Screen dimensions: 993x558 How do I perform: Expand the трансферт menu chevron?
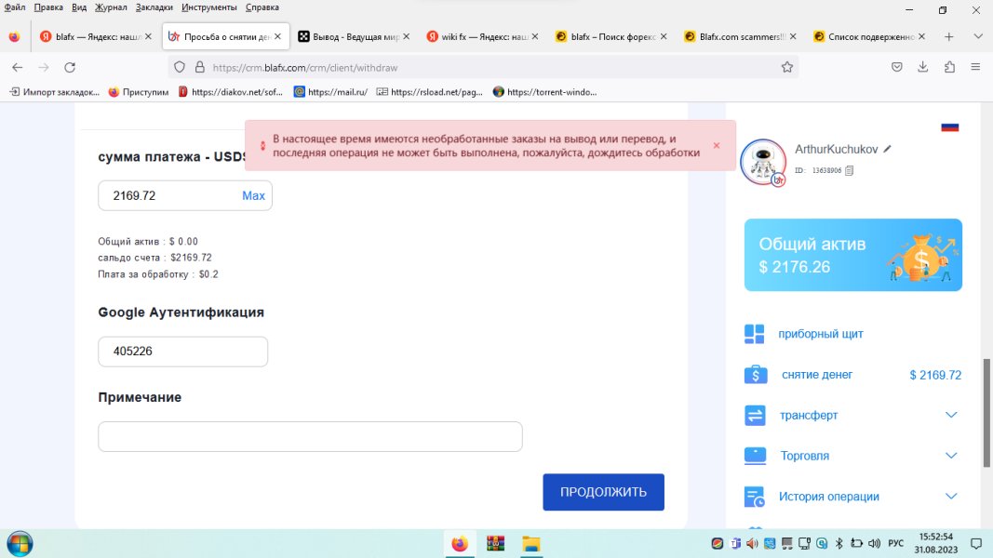[950, 415]
